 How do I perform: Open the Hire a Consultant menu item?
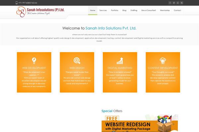(149, 11)
